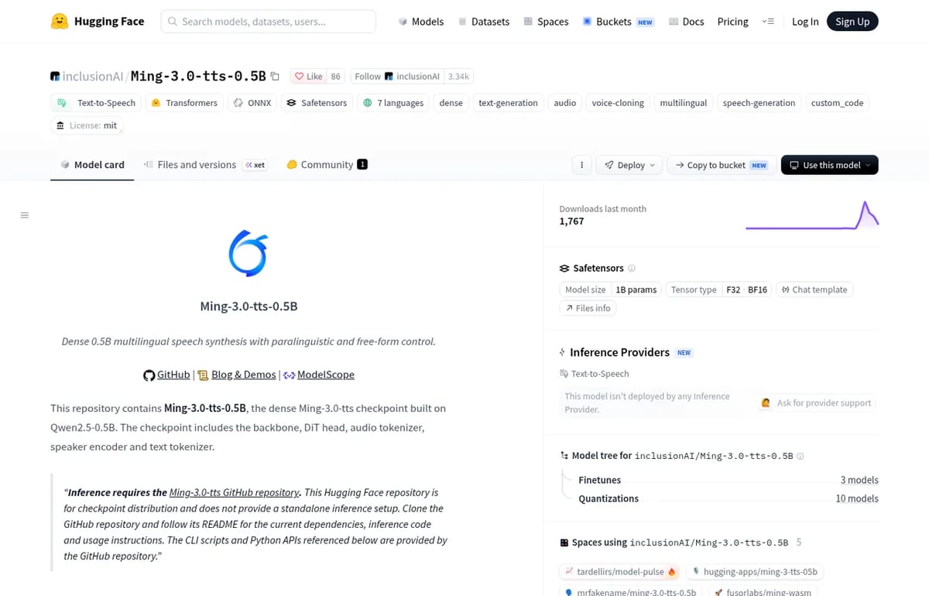929x596 pixels.
Task: Visit the Pricing page
Action: click(x=733, y=22)
